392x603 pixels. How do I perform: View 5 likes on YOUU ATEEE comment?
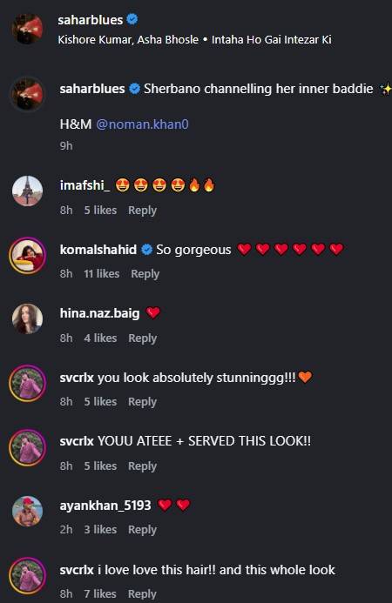click(x=100, y=466)
